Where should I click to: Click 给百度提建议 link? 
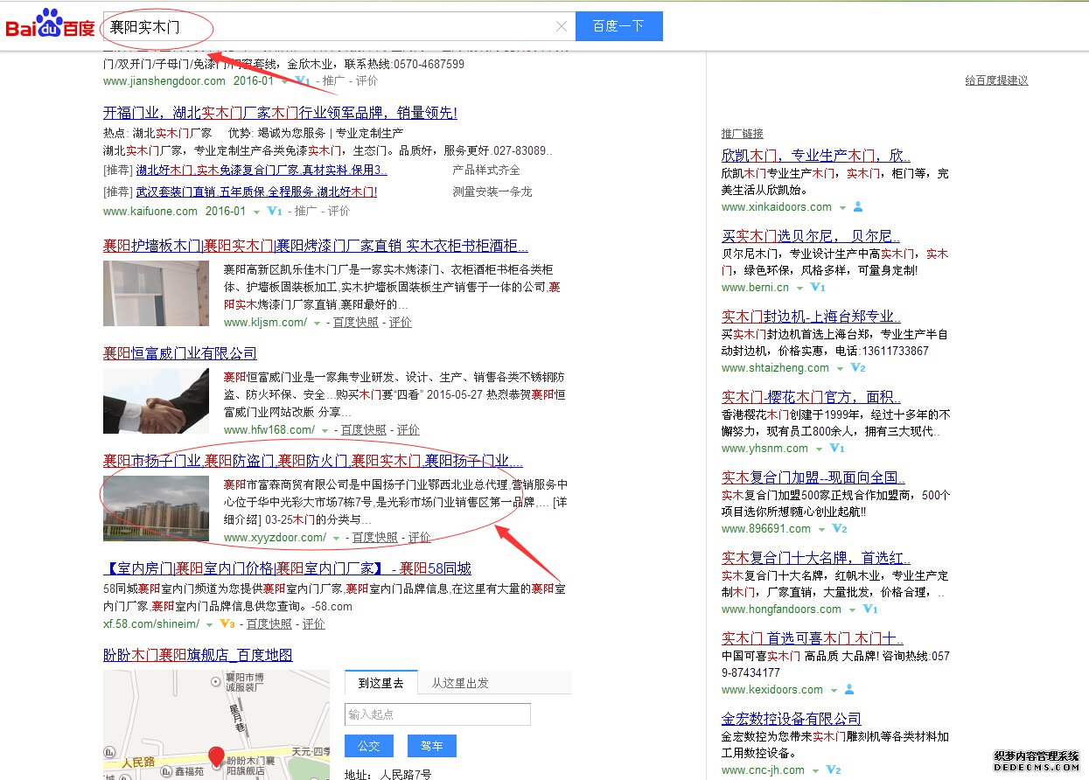(997, 80)
